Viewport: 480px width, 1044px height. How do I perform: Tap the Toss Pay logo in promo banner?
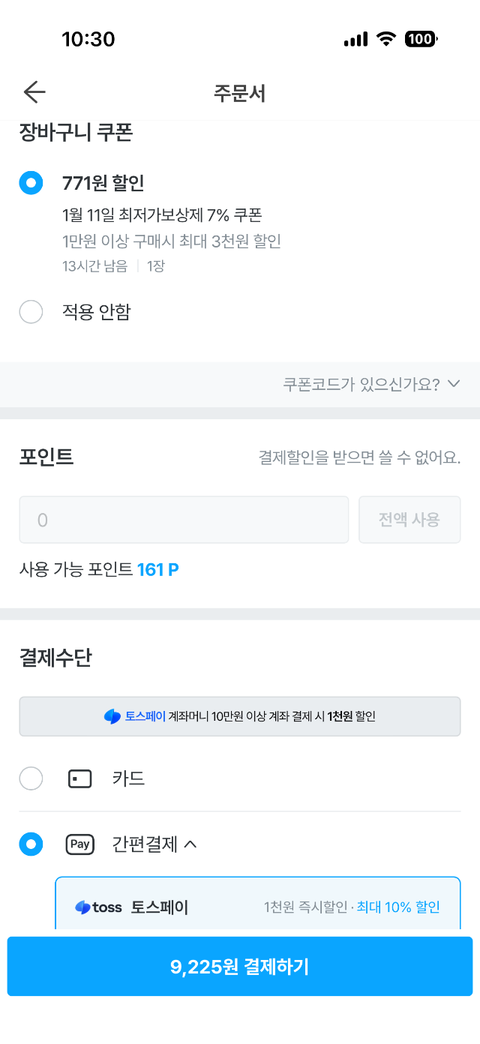[112, 716]
